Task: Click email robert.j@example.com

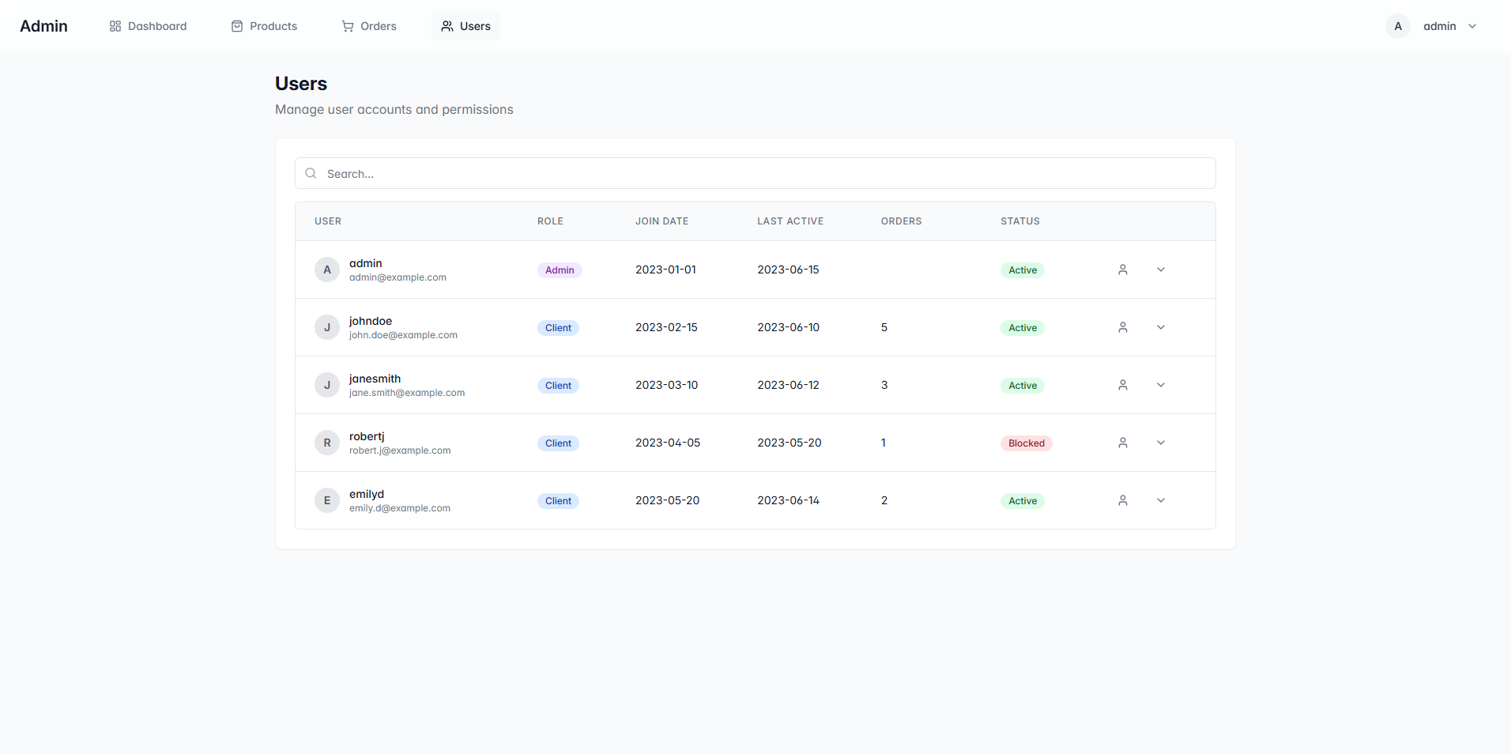Action: (400, 451)
